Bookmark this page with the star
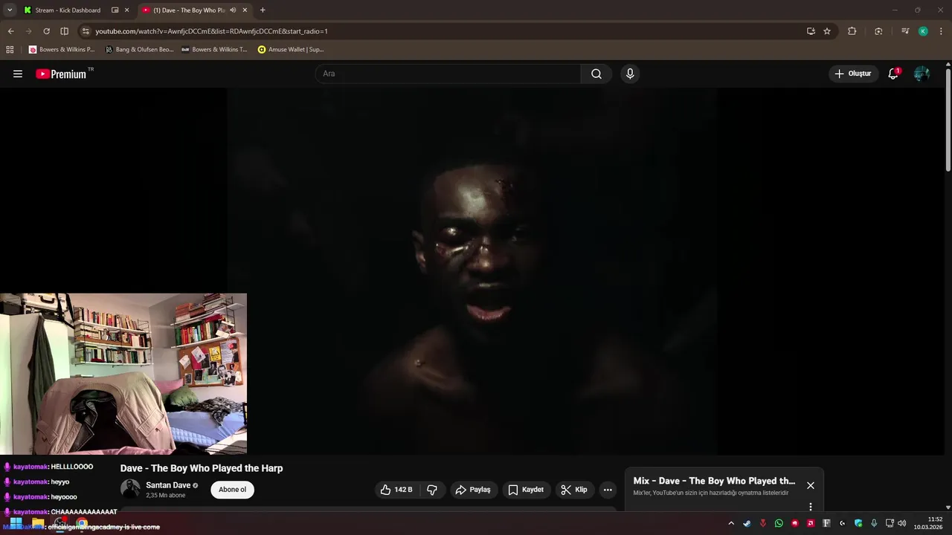 click(827, 31)
